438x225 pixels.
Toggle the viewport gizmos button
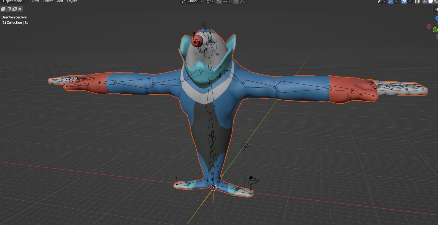coord(391,1)
